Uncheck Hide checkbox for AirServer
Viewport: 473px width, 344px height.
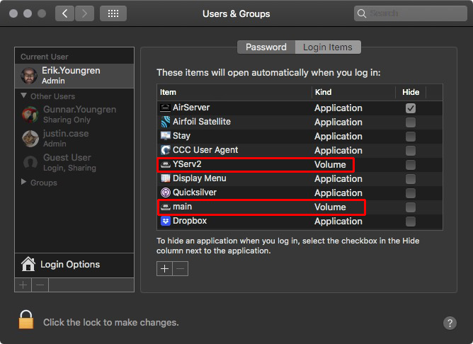click(x=411, y=108)
